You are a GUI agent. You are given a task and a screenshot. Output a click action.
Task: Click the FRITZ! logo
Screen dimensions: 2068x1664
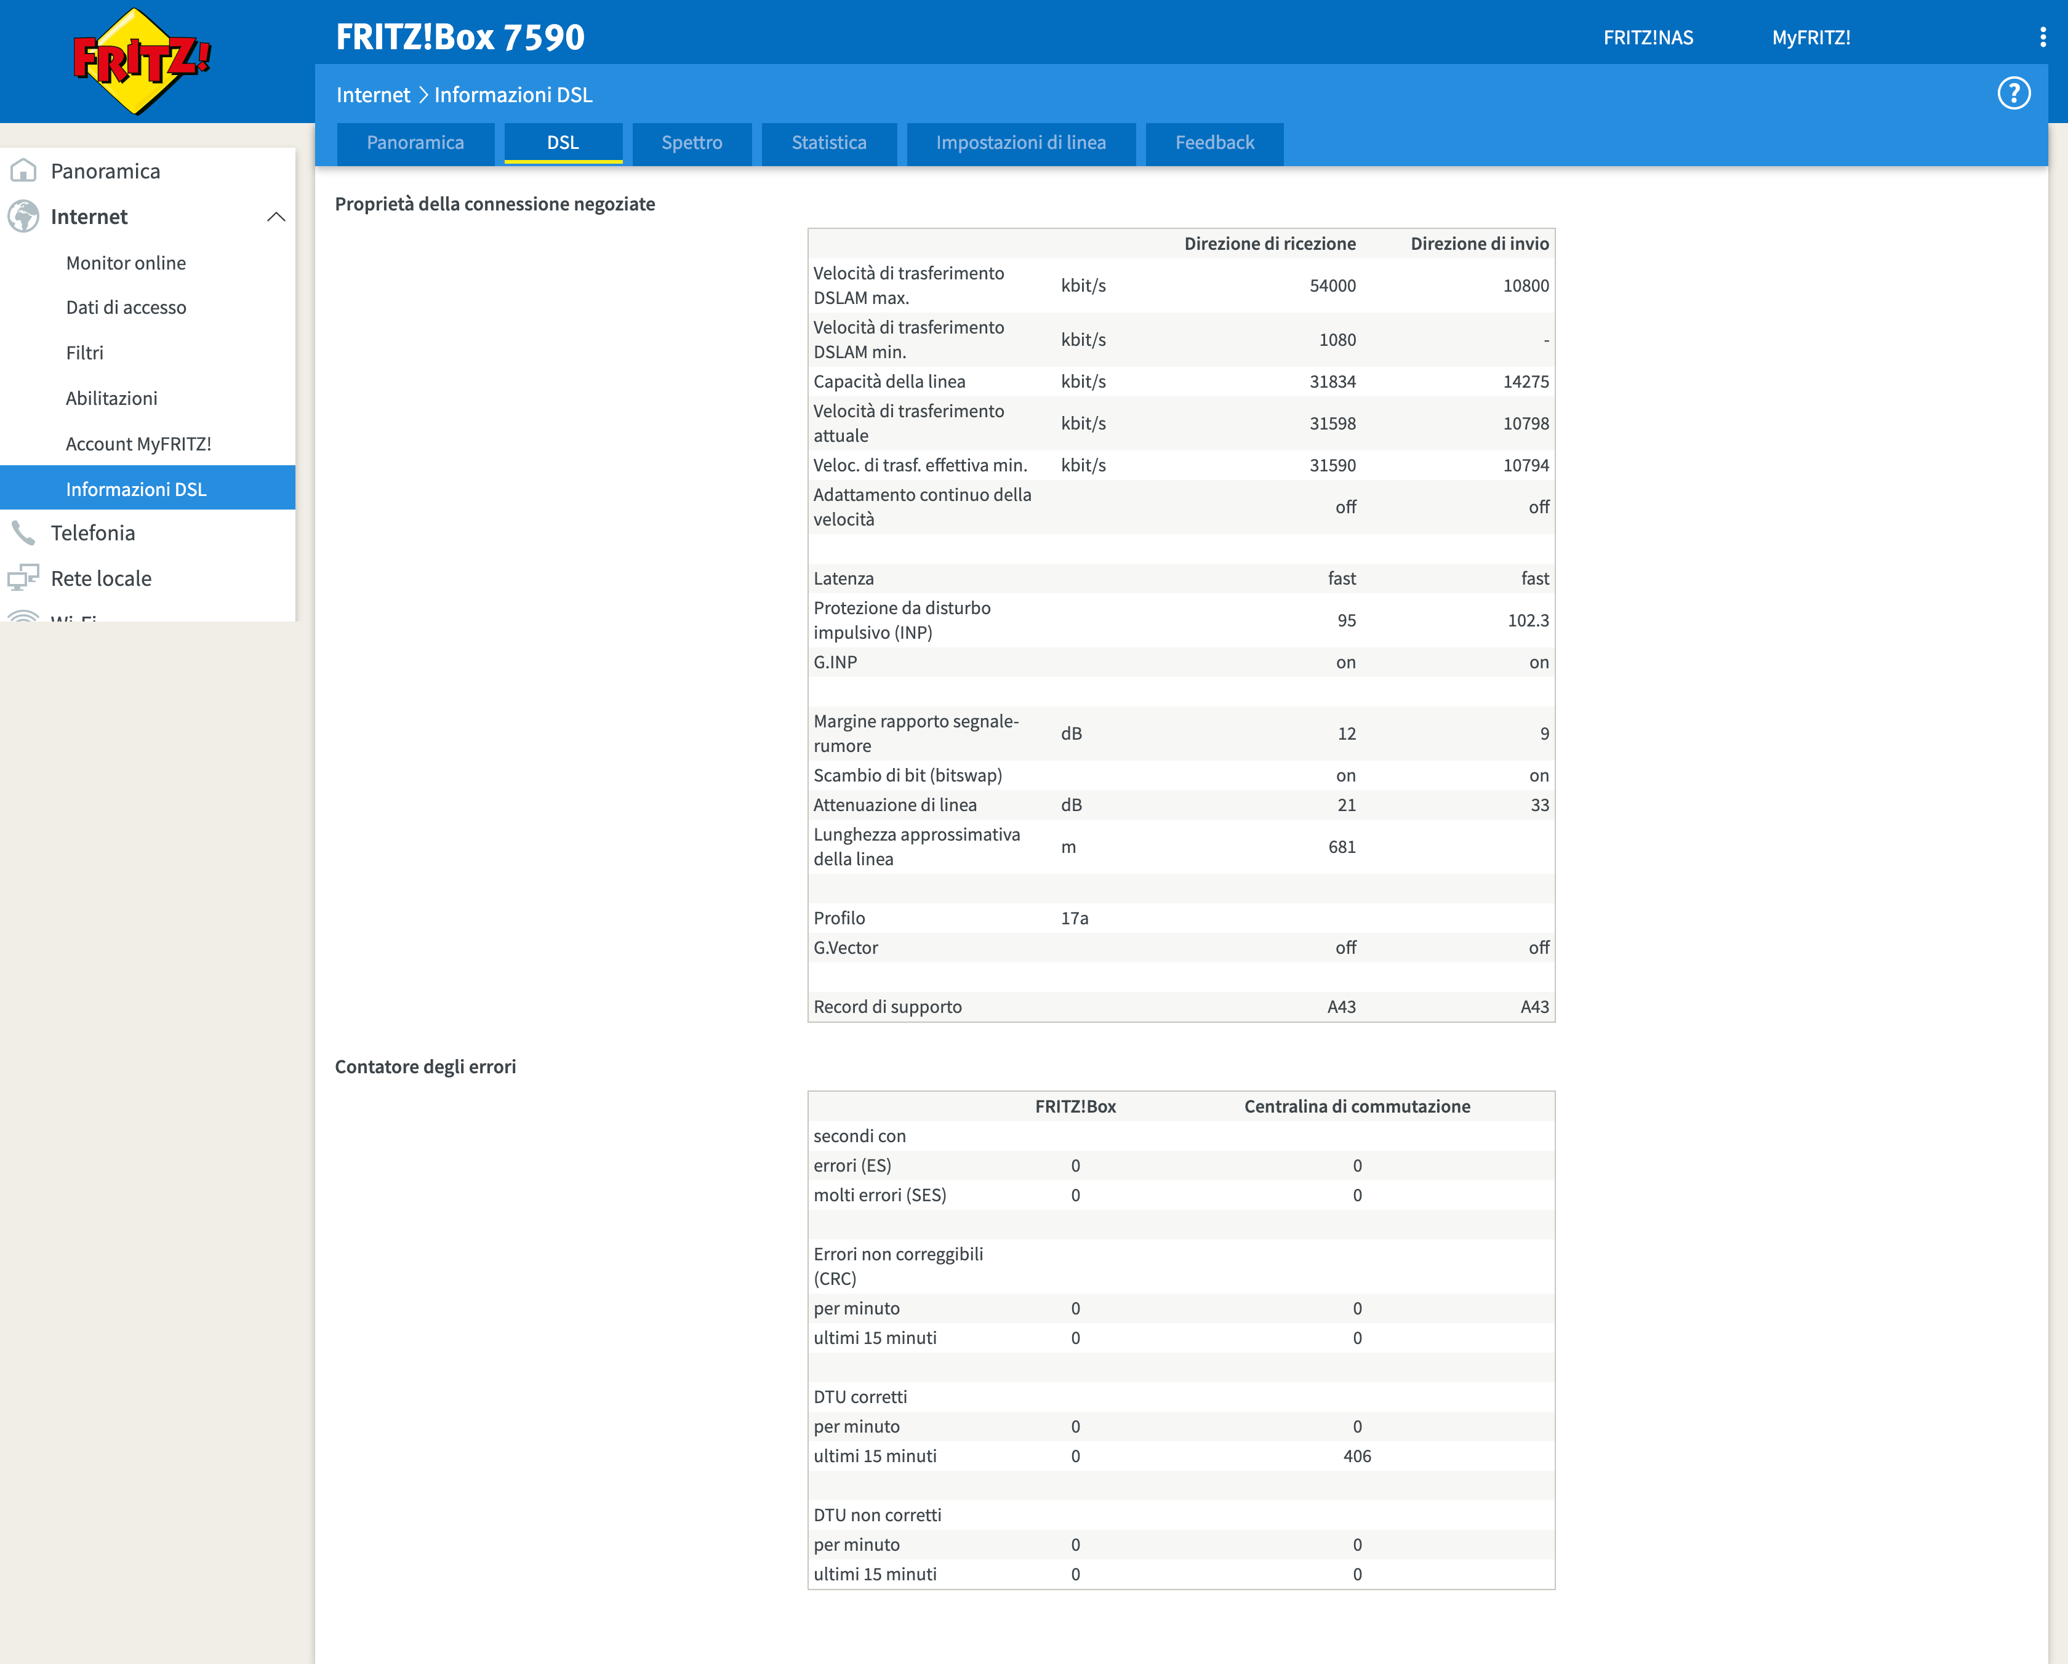(x=141, y=60)
